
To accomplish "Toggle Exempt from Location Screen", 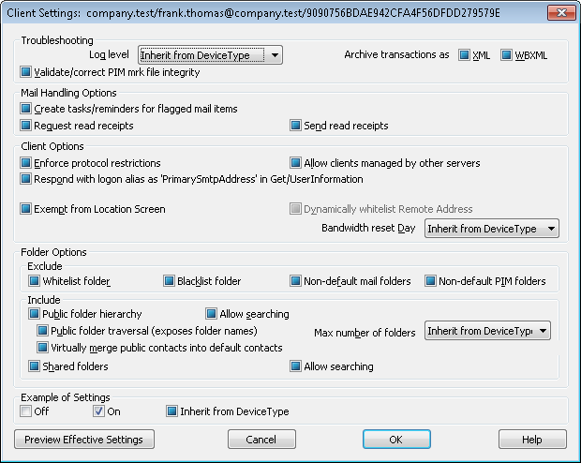I will [x=26, y=209].
